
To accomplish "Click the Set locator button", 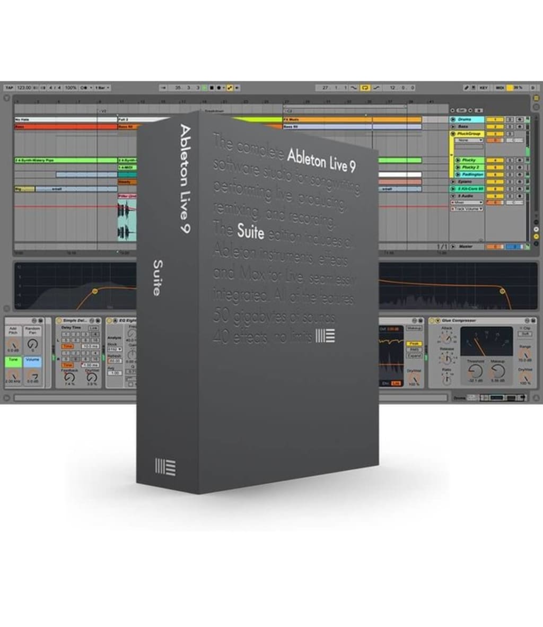I will [461, 110].
